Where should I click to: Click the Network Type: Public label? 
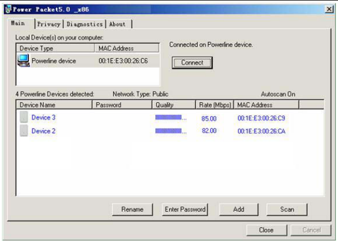tap(140, 94)
